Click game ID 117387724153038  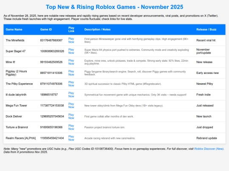click(x=52, y=106)
